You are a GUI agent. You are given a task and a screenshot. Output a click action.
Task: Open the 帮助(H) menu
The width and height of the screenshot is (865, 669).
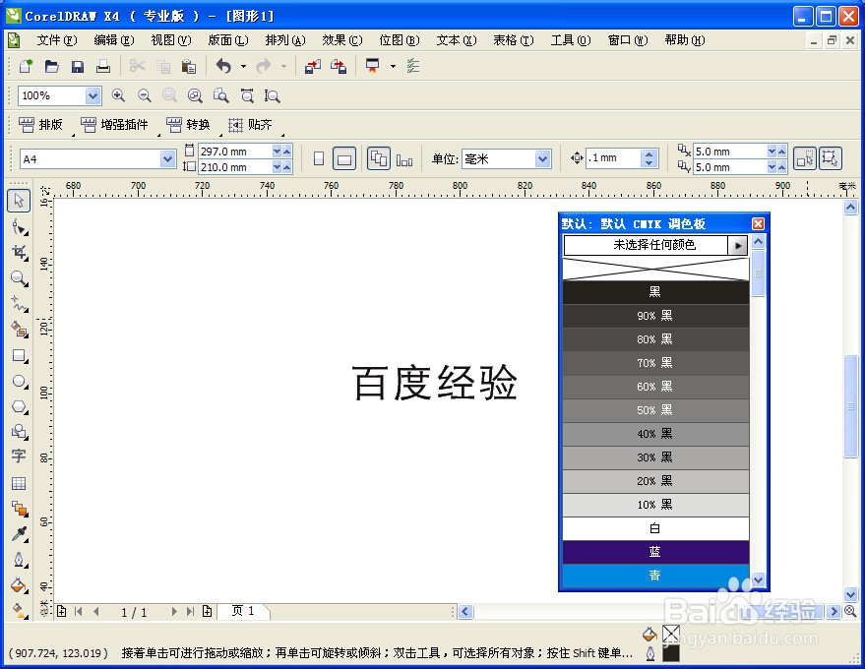tap(685, 40)
